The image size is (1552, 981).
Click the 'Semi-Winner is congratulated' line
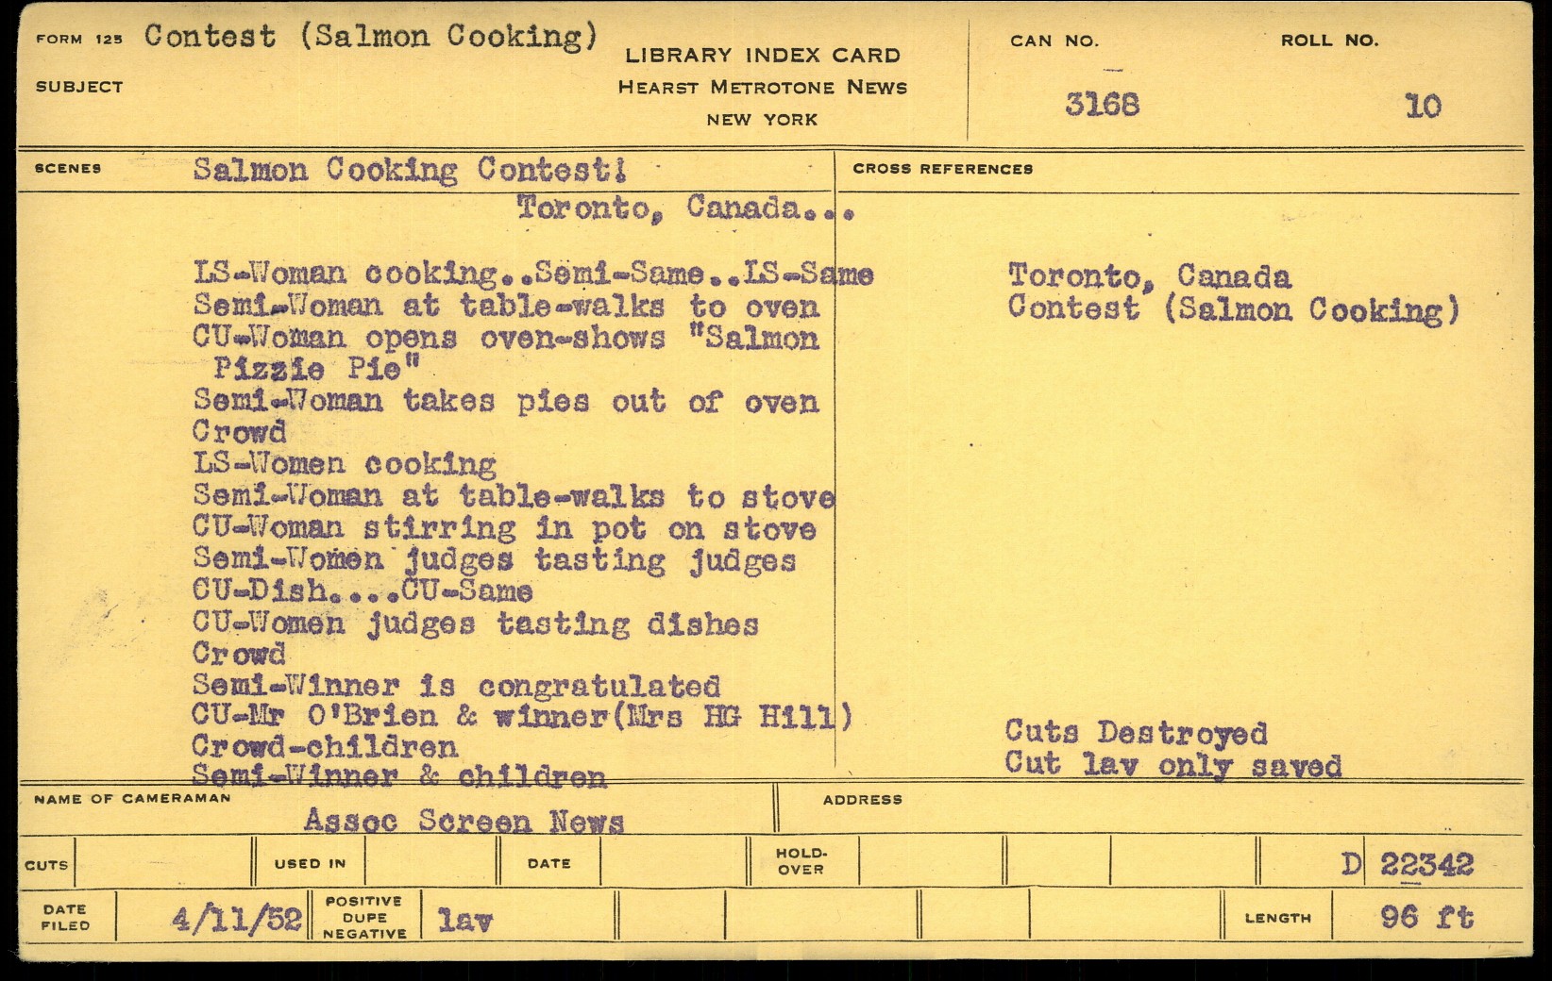[456, 685]
